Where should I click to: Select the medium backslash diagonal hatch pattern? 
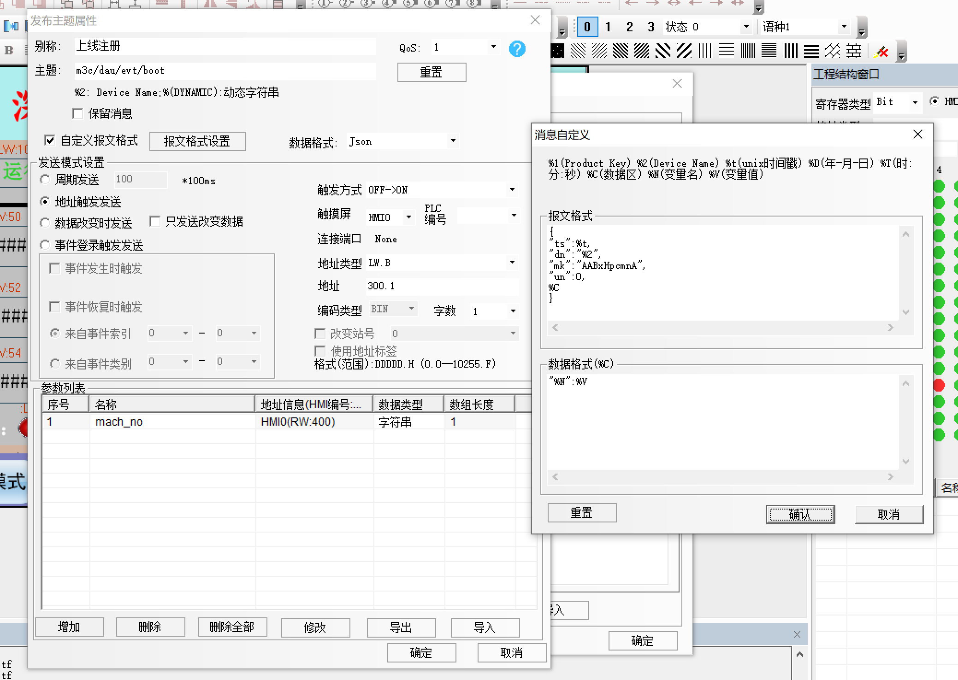point(621,51)
